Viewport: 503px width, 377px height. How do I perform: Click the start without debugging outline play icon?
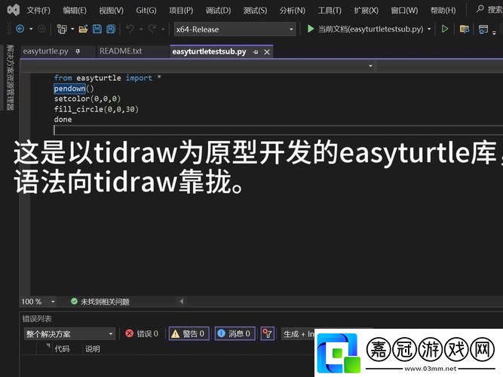pos(445,29)
